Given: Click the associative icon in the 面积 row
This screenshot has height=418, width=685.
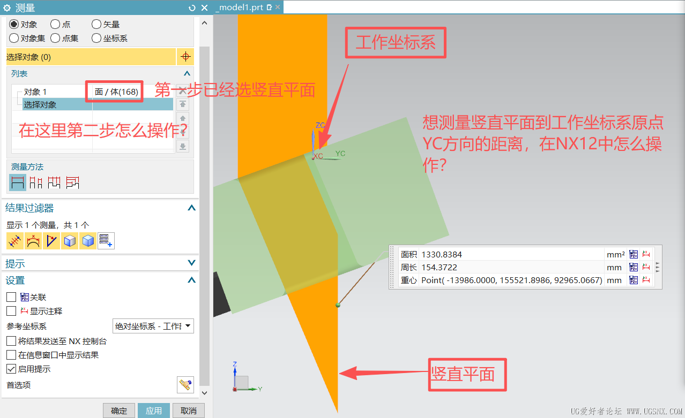Looking at the screenshot, I should point(634,254).
